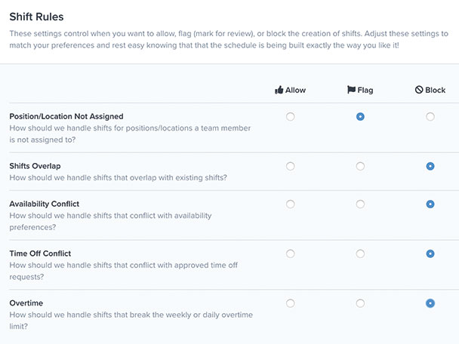Screen dimensions: 459x344
Task: Allow shifts that break Overtime limit
Action: pos(291,303)
